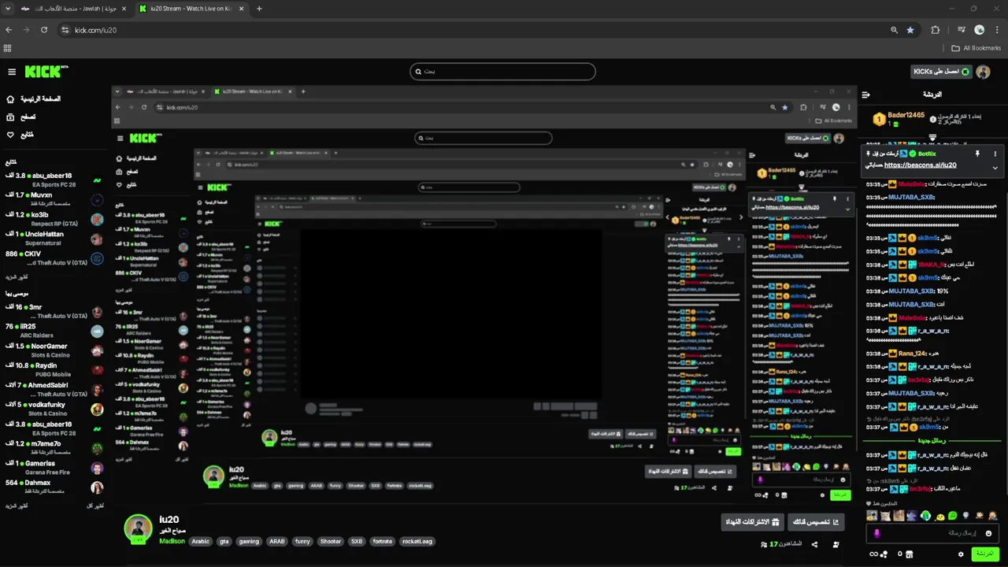Open the Browse icon in the sidebar

(x=10, y=117)
